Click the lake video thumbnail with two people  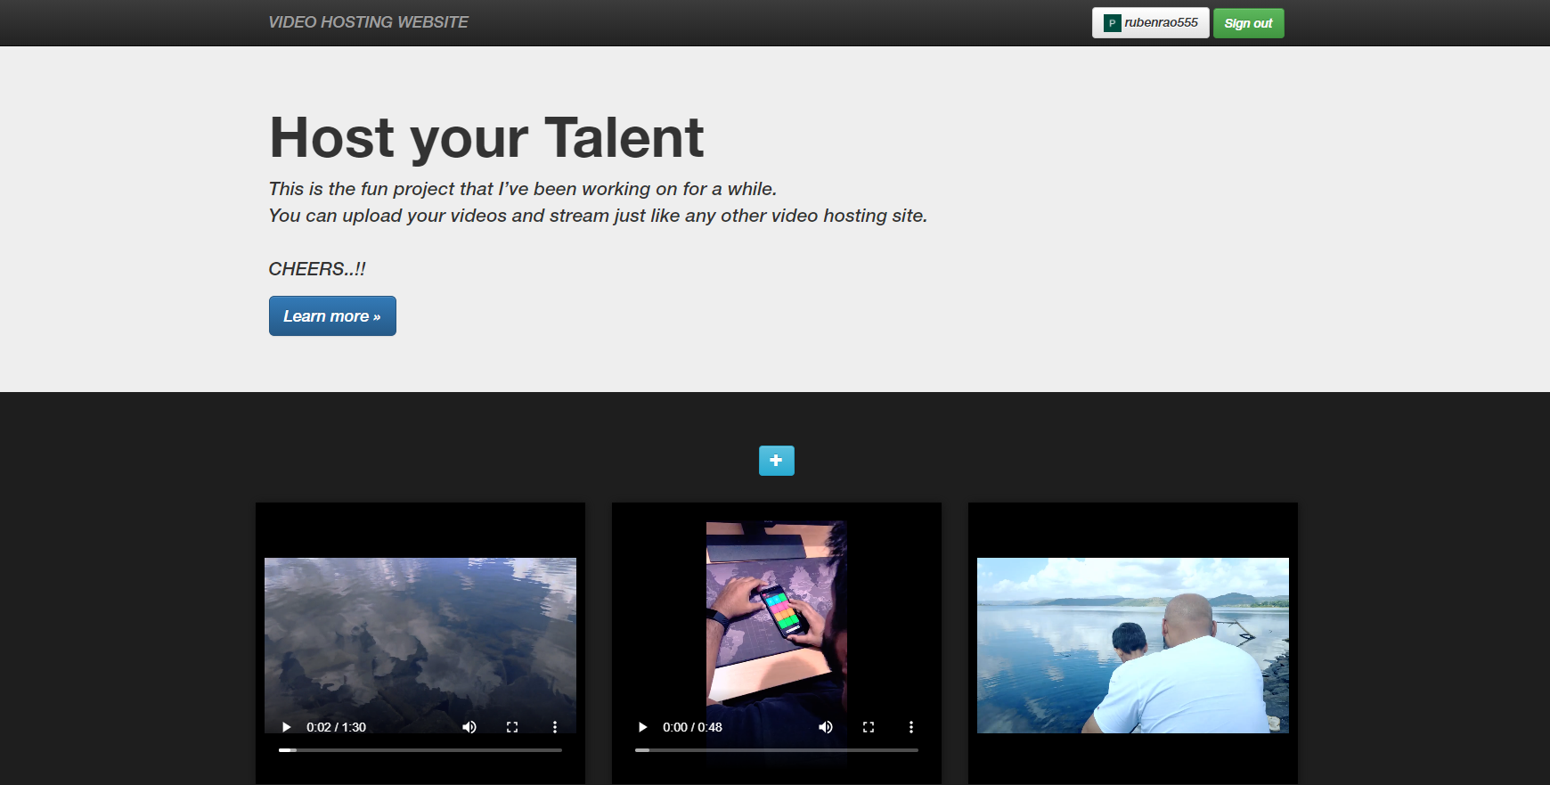pyautogui.click(x=1133, y=645)
